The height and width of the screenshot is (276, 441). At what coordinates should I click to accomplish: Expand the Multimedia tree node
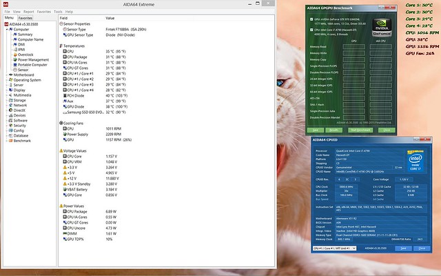pos(7,95)
